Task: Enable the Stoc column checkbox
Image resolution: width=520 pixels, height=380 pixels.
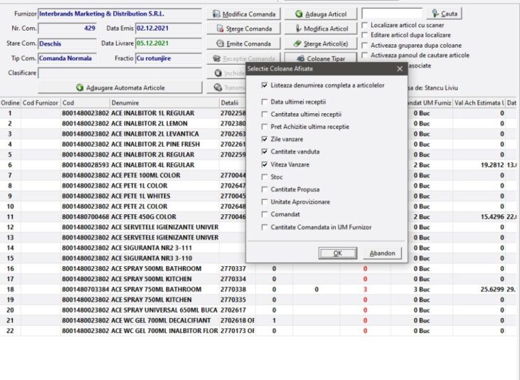Action: tap(265, 177)
